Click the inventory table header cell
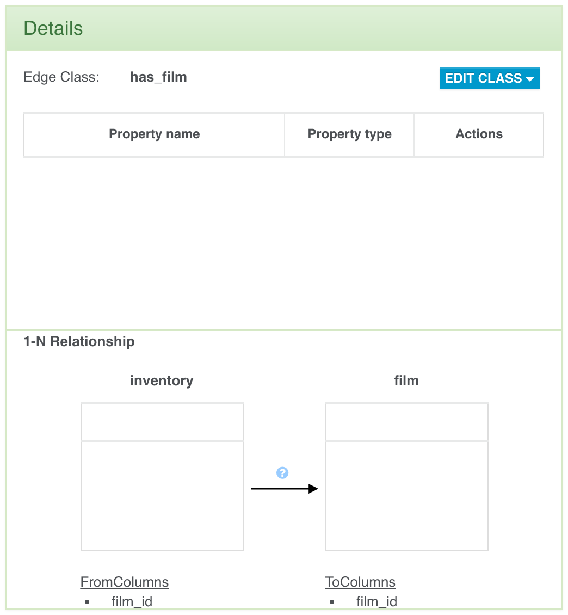 [x=162, y=422]
